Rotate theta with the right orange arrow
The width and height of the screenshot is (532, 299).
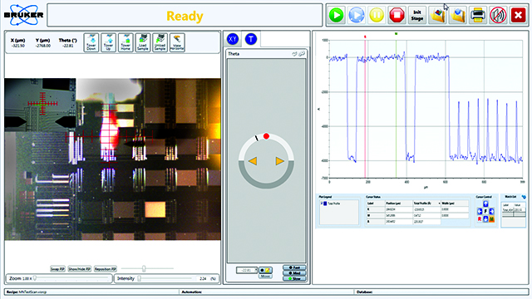[x=279, y=161]
